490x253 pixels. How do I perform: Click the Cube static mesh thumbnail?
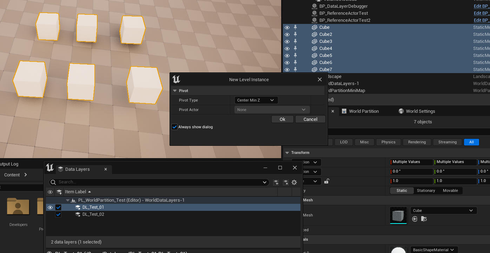398,215
